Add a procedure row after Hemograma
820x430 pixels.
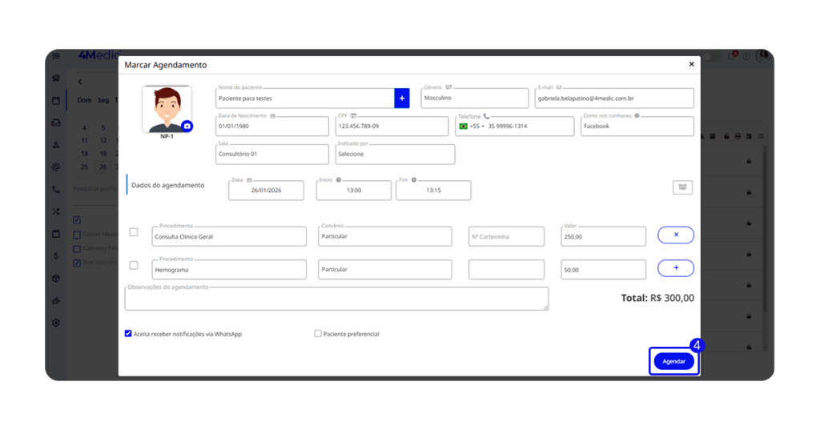coord(675,268)
